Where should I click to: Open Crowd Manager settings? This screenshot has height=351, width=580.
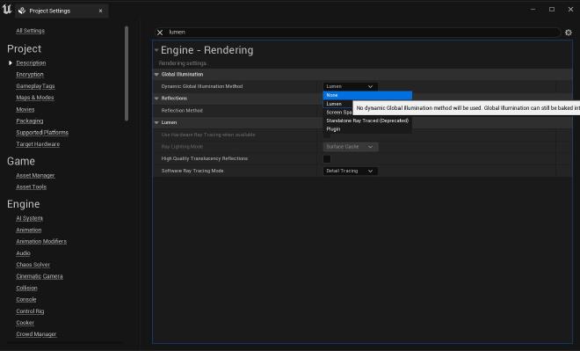[x=36, y=334]
